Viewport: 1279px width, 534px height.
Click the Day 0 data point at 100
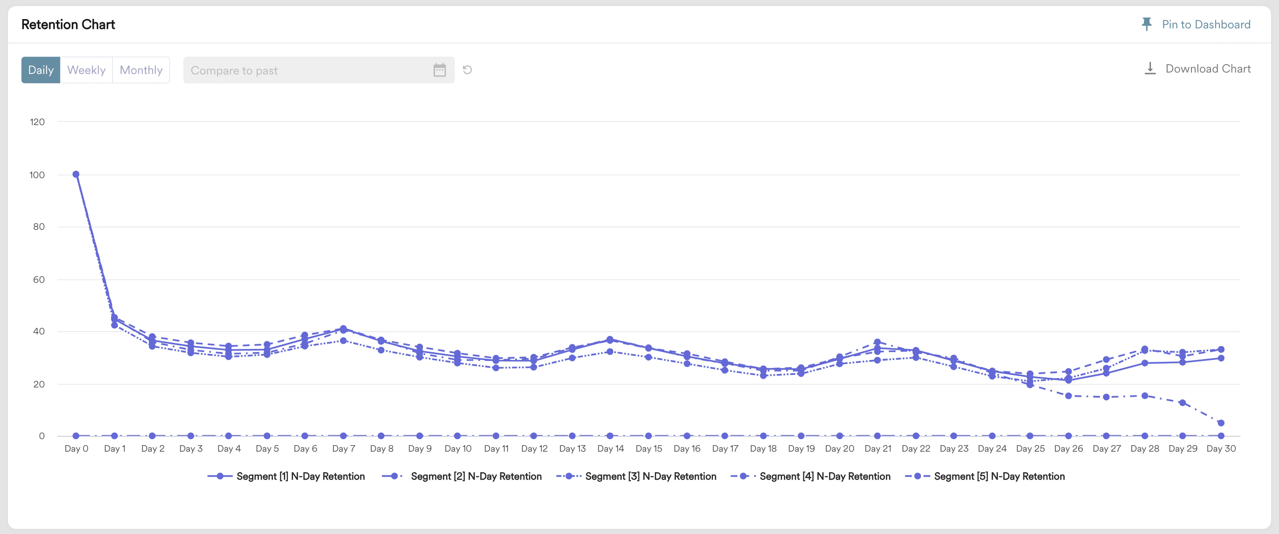click(x=76, y=174)
